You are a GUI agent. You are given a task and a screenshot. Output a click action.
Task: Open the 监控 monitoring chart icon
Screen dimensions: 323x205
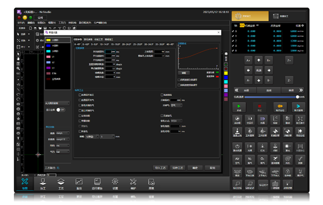click(79, 183)
